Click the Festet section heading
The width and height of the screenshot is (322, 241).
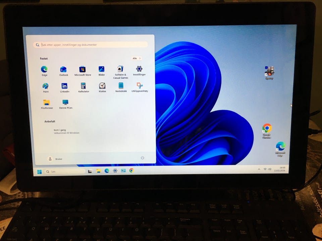click(44, 59)
